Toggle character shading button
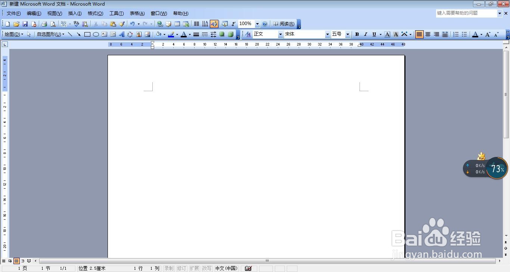510x272 pixels. [396, 34]
